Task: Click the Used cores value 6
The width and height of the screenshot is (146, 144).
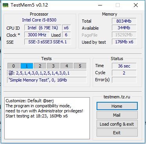Action: pos(66,35)
